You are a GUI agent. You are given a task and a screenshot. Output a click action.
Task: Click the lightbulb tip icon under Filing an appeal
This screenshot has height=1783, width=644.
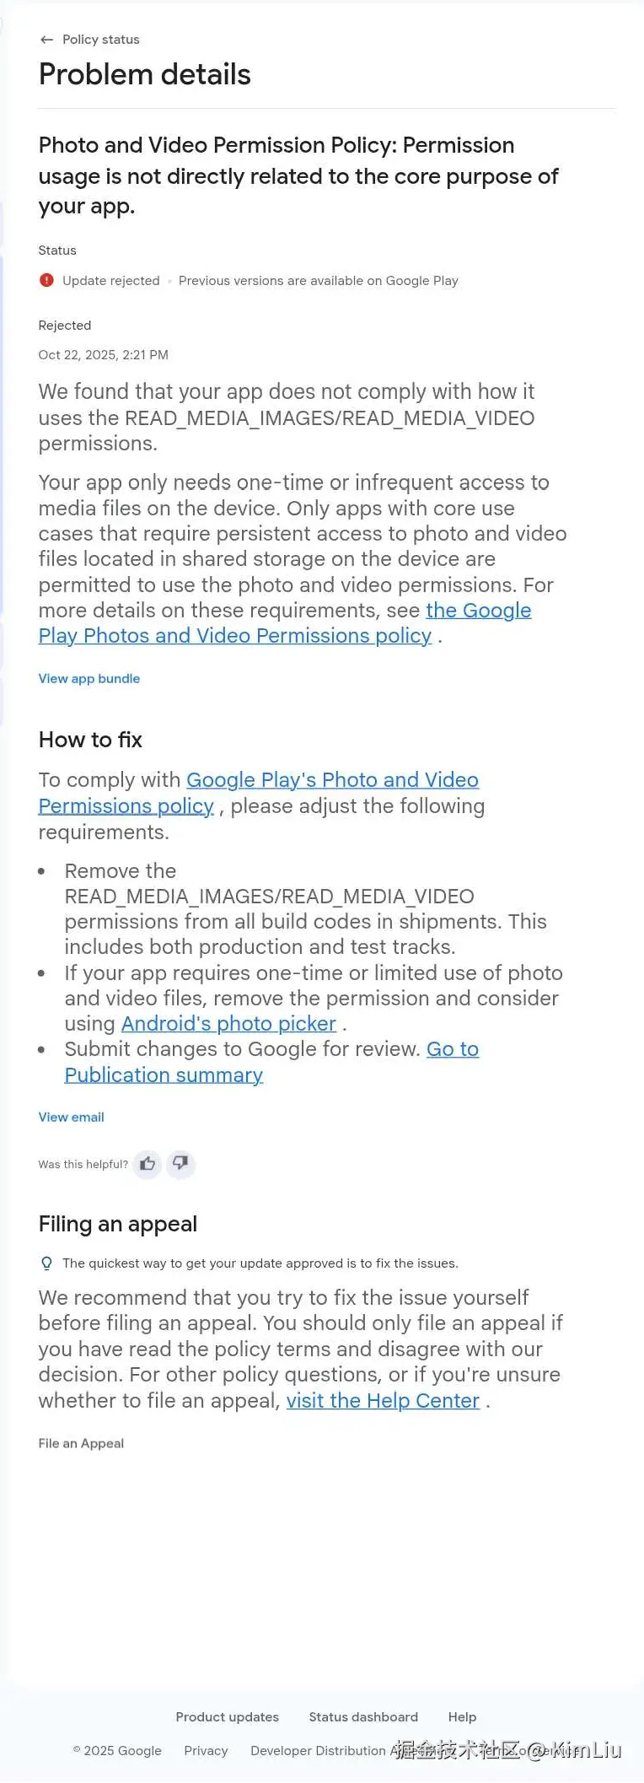(x=46, y=1263)
